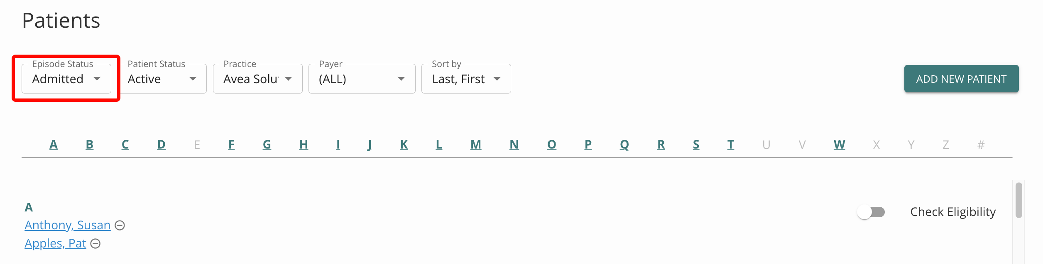
Task: Open the Practice dropdown showing Avea Solu
Action: 258,79
